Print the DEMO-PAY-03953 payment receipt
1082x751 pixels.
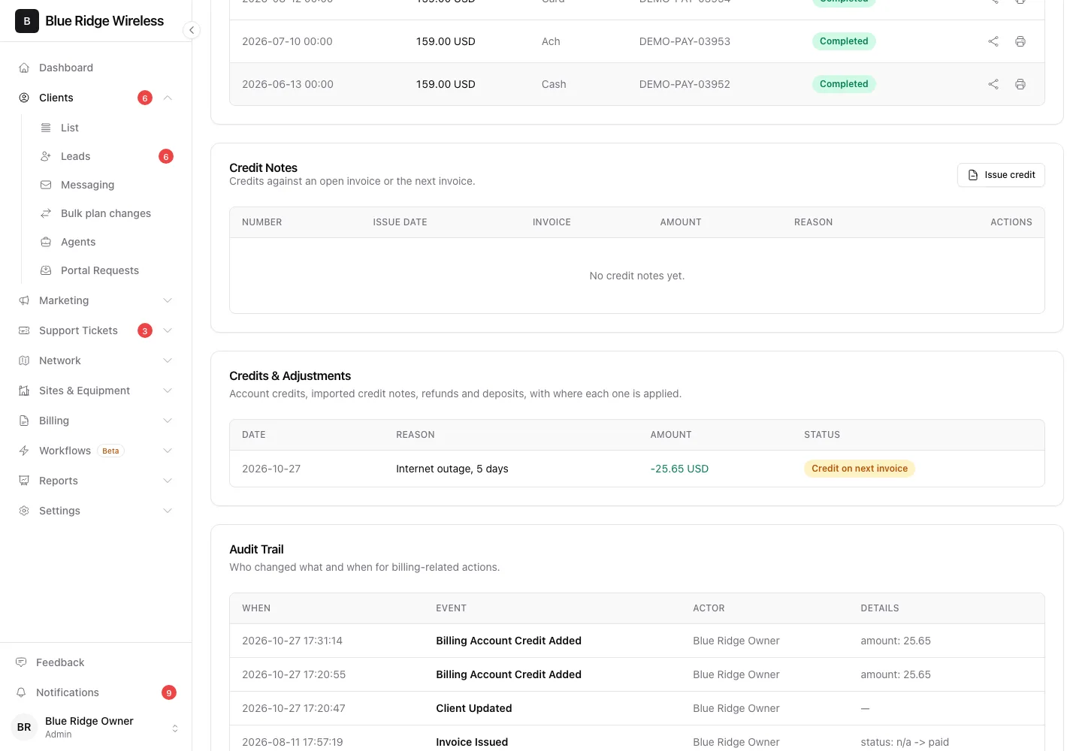click(x=1020, y=41)
